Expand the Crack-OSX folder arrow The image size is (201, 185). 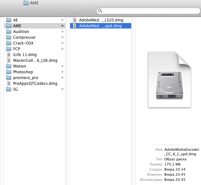coord(63,43)
